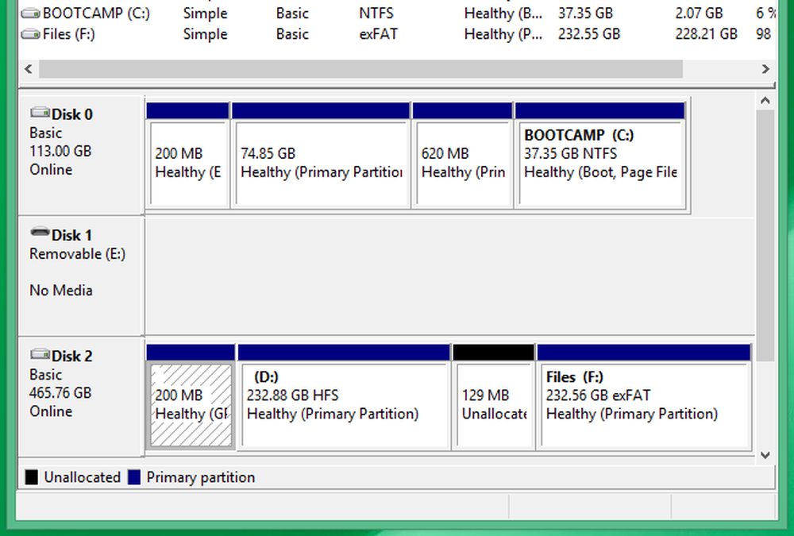Click the Disk 1 removable drive icon
This screenshot has height=536, width=794.
click(x=40, y=233)
